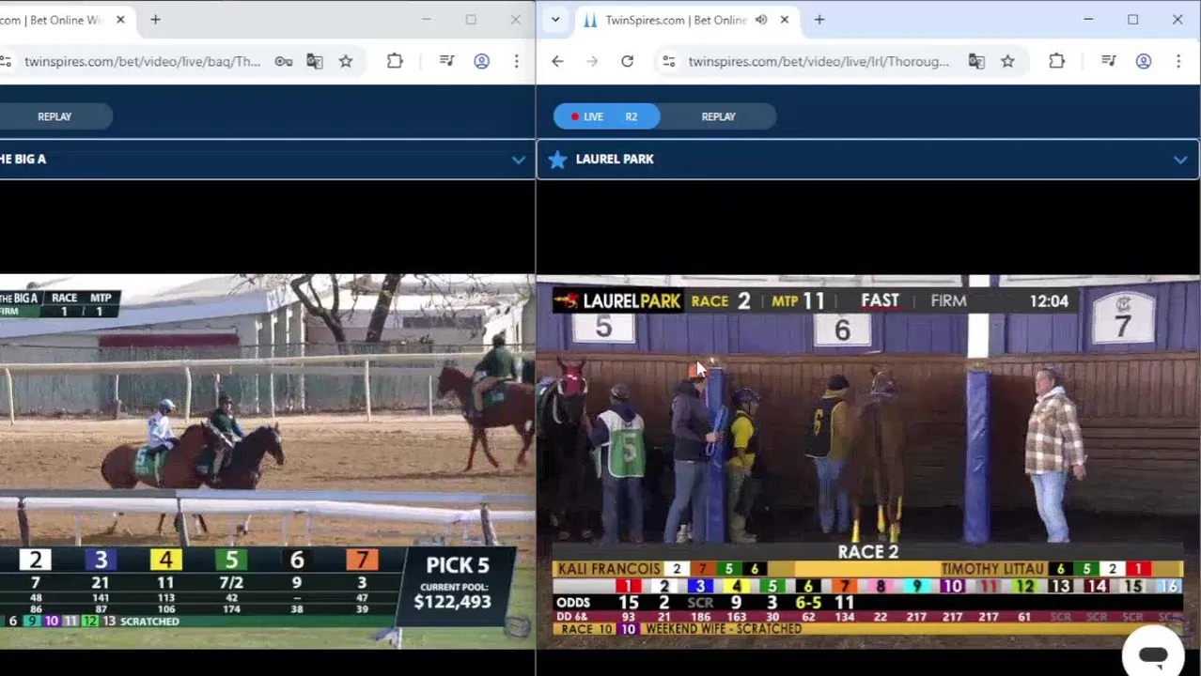
Task: Switch to LIVE R2 video toggle
Action: 606,116
